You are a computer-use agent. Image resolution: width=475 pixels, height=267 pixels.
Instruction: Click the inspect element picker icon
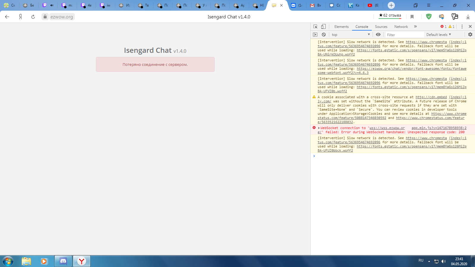(x=315, y=26)
